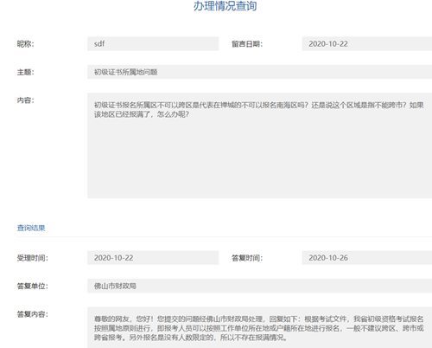Select the message date field 2020-10-22

tap(367, 43)
